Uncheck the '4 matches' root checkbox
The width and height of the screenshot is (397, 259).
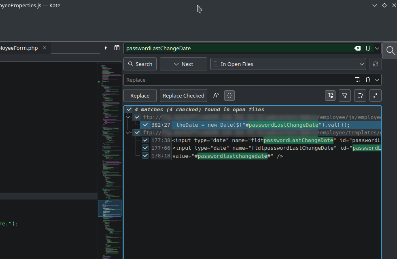[129, 110]
